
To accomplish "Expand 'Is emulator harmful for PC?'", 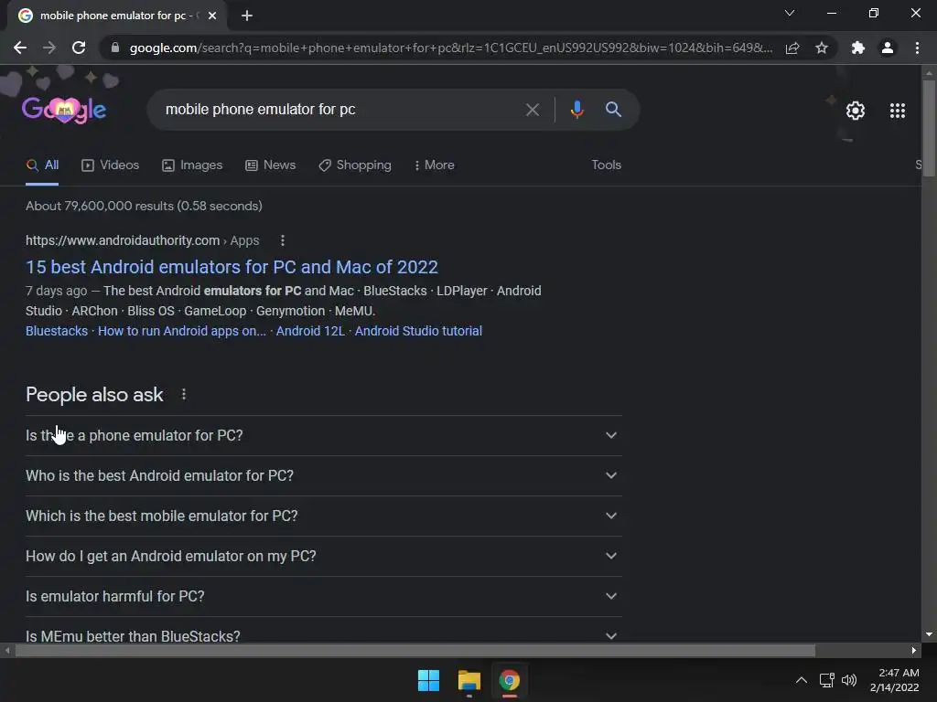I will 323,596.
